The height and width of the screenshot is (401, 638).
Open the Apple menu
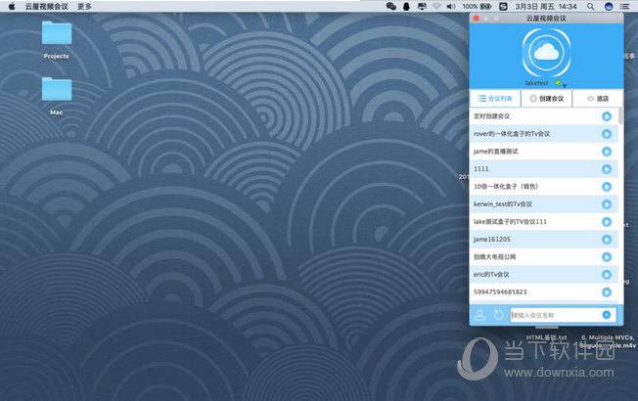[12, 6]
